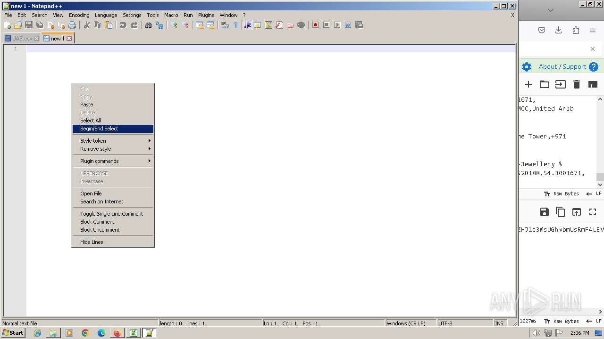This screenshot has height=339, width=604.
Task: Click the save output floppy icon
Action: point(544,212)
